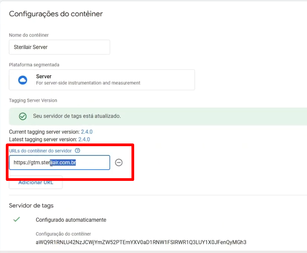The height and width of the screenshot is (253, 307).
Task: Click the 'URLs do contêiner do servidor' label
Action: pos(40,151)
